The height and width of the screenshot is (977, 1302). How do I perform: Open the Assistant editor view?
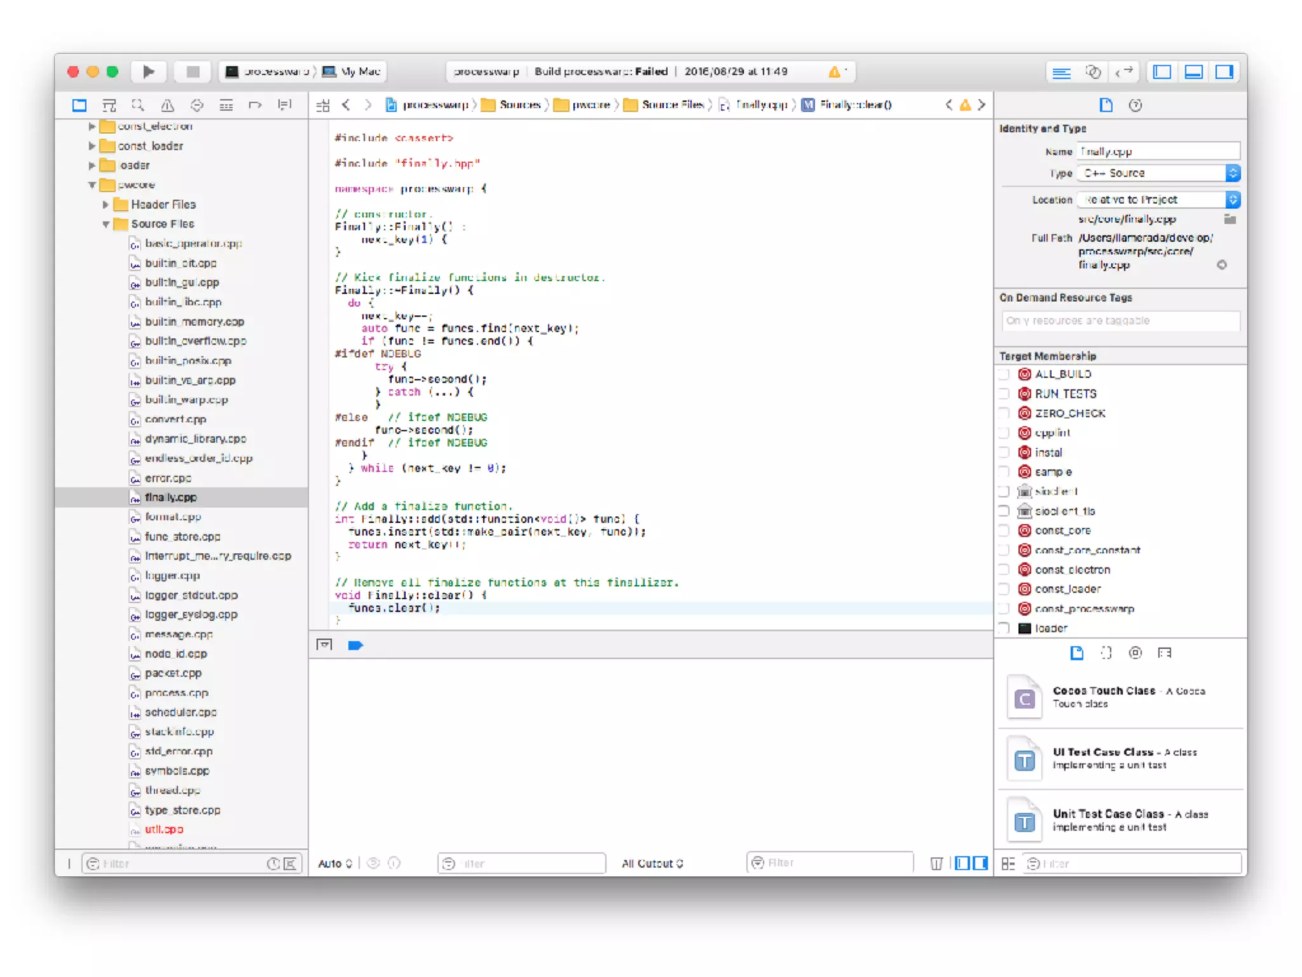click(x=1093, y=71)
